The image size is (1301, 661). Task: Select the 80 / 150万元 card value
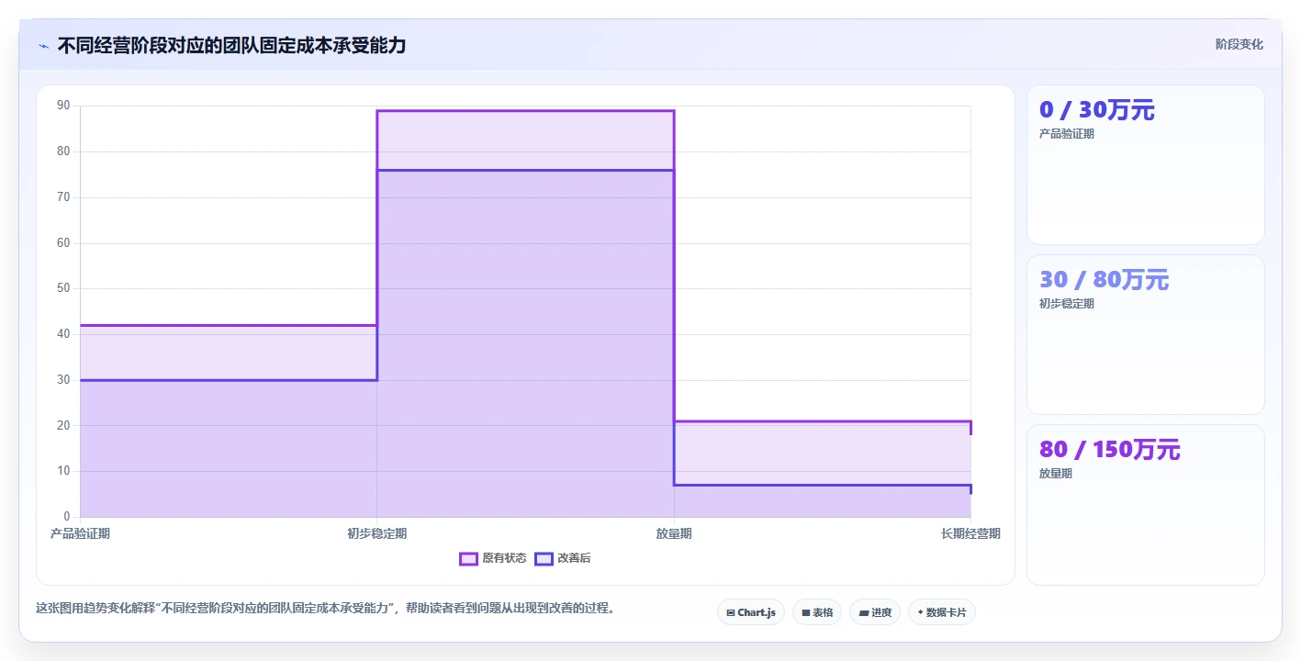1109,450
